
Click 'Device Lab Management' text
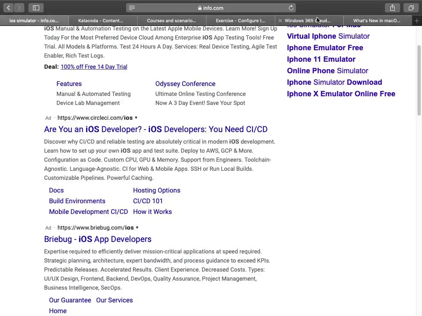coord(88,103)
